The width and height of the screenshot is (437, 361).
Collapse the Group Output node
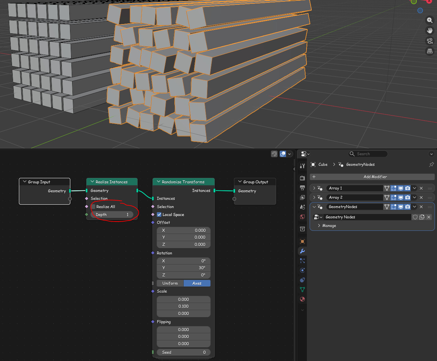click(x=240, y=182)
